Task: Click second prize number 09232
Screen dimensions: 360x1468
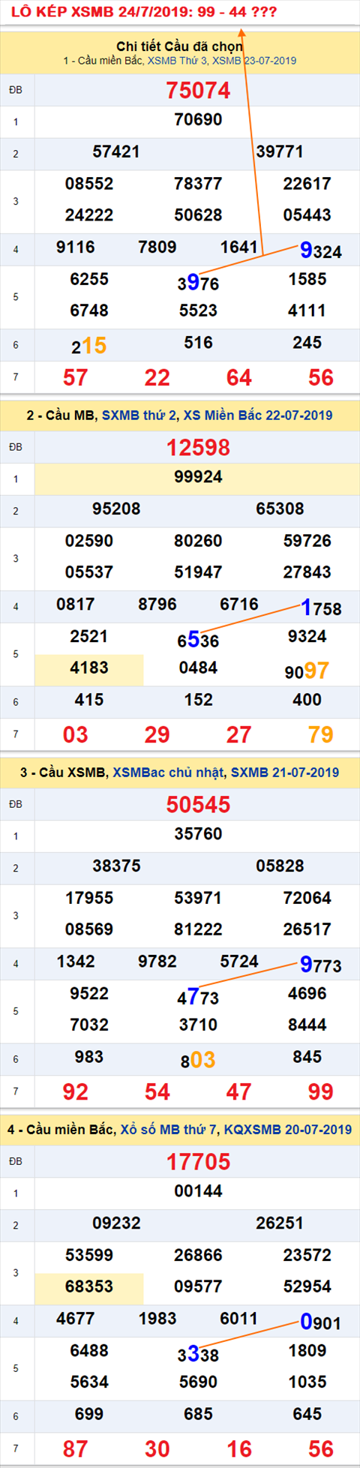Action: coord(116,1223)
